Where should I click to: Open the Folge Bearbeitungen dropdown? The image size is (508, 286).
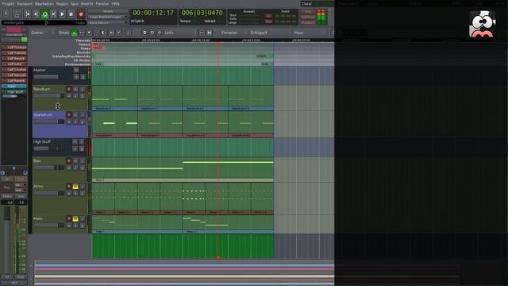[x=108, y=17]
